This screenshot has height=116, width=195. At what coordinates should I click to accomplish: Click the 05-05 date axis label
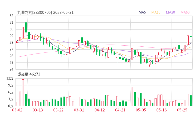click(x=141, y=110)
